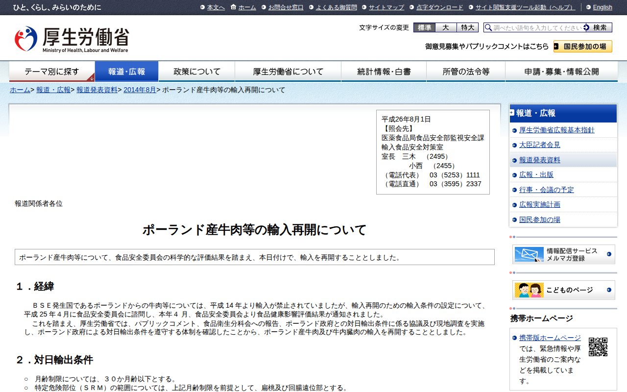Open the 所管の法令等 navigation tab

click(x=466, y=72)
